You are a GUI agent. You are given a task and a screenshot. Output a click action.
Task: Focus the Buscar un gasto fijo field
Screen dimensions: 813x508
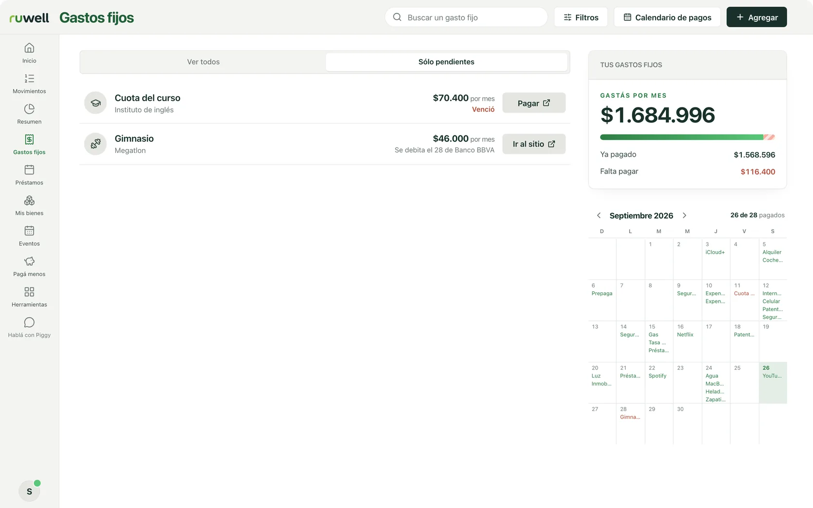(466, 17)
